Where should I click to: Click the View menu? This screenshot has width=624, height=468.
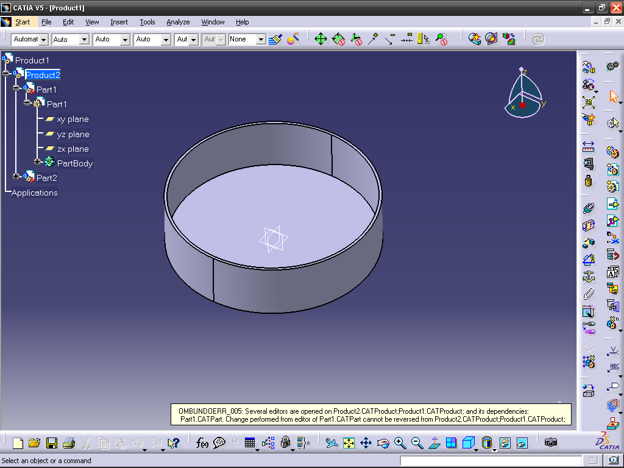(92, 22)
